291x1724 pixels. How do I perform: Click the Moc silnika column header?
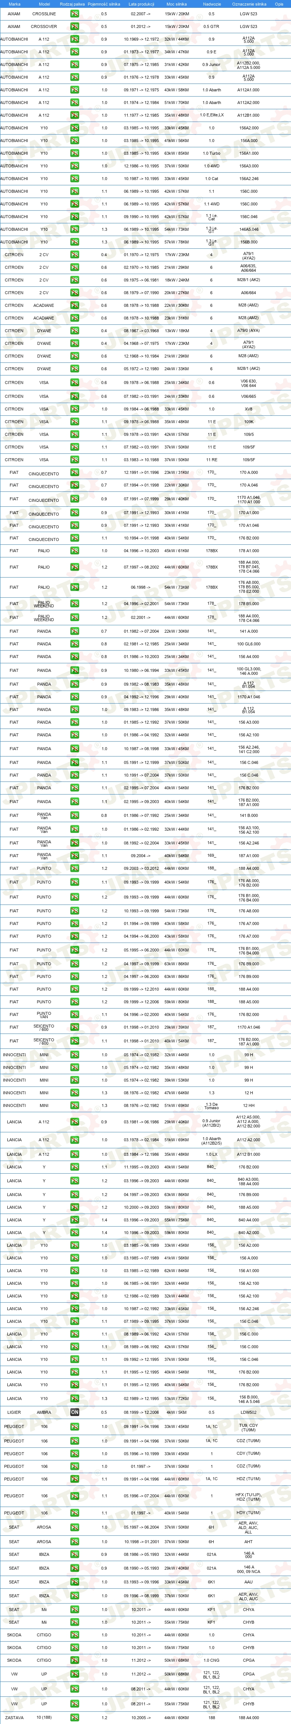[176, 4]
